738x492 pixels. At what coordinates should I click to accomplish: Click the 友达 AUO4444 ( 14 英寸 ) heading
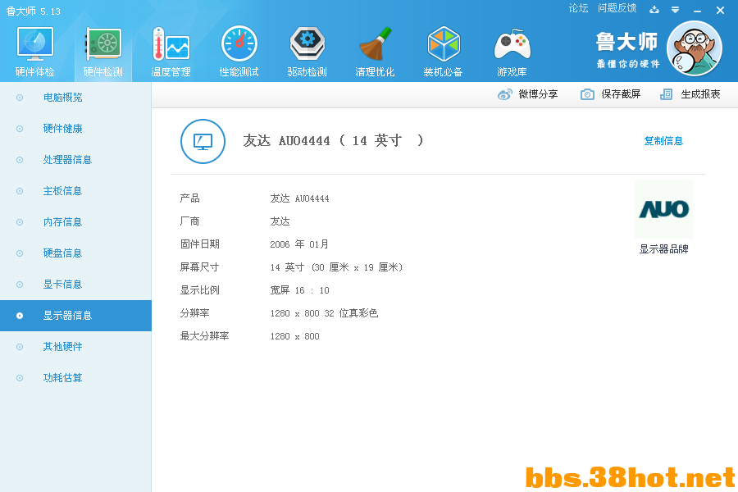(x=333, y=140)
